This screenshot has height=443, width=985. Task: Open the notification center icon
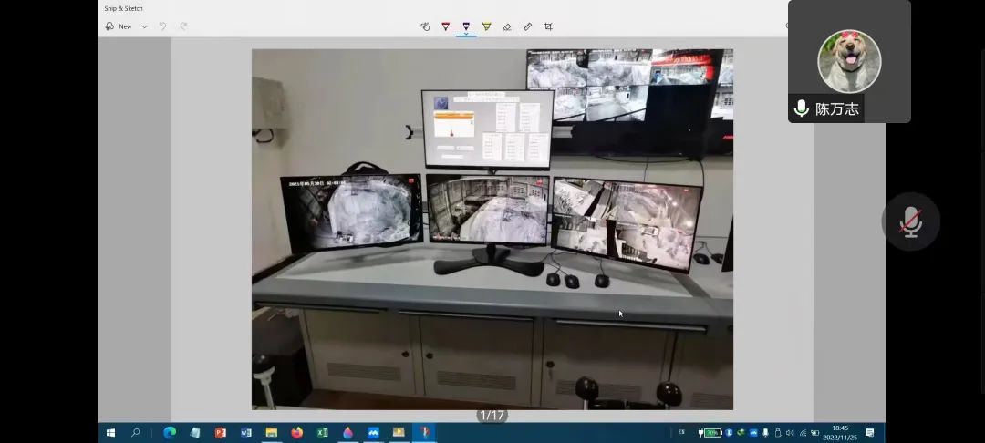[x=869, y=432]
